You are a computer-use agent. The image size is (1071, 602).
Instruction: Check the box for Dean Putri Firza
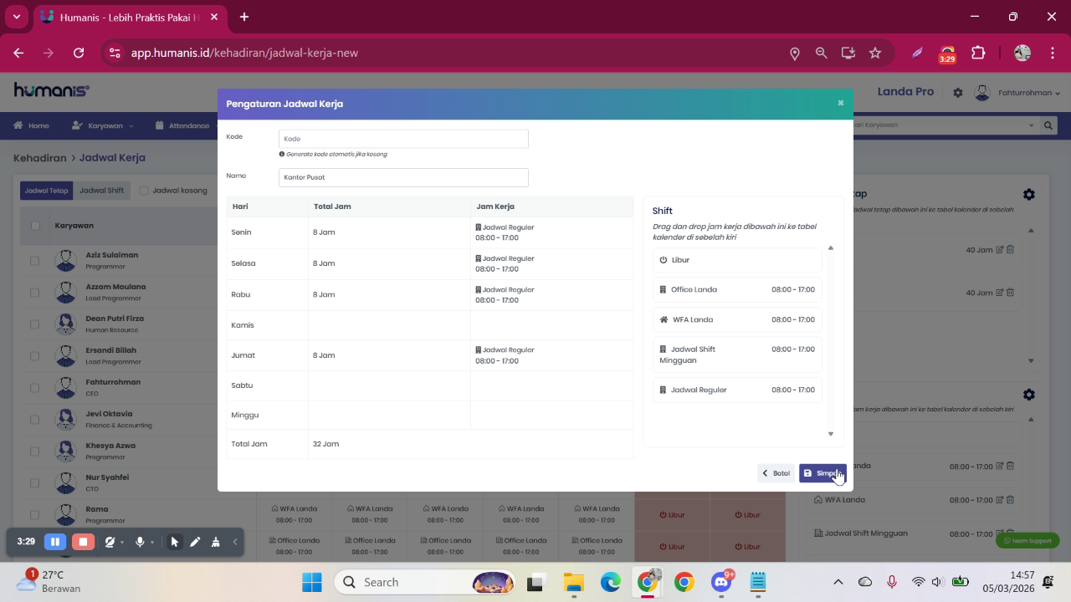pyautogui.click(x=35, y=324)
